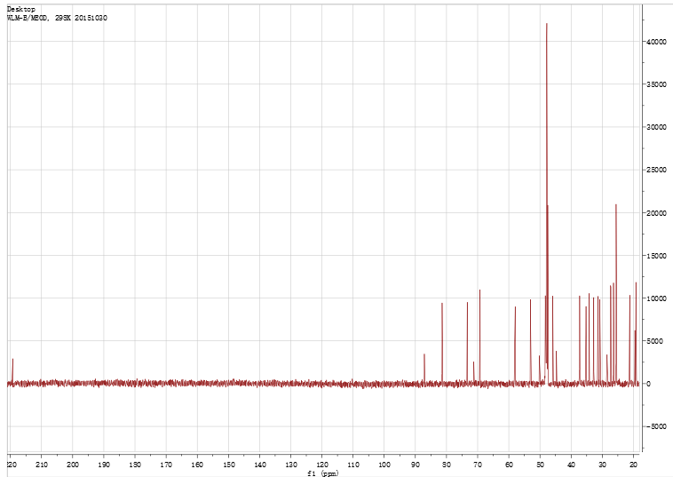
Task: Select the 'WLM-B/MEOD, 298K 20151030' spectrum label
Action: pyautogui.click(x=57, y=18)
